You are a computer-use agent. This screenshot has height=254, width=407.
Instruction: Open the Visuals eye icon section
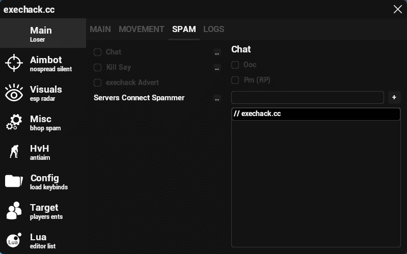43,93
